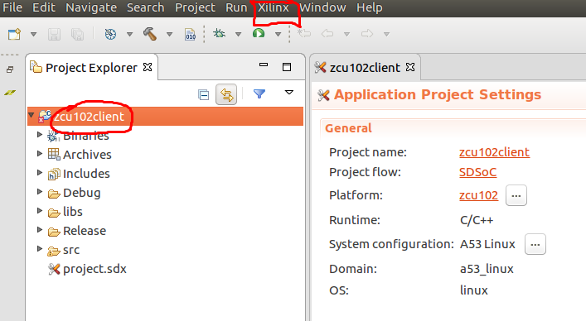
Task: Select the src folder
Action: 64,250
